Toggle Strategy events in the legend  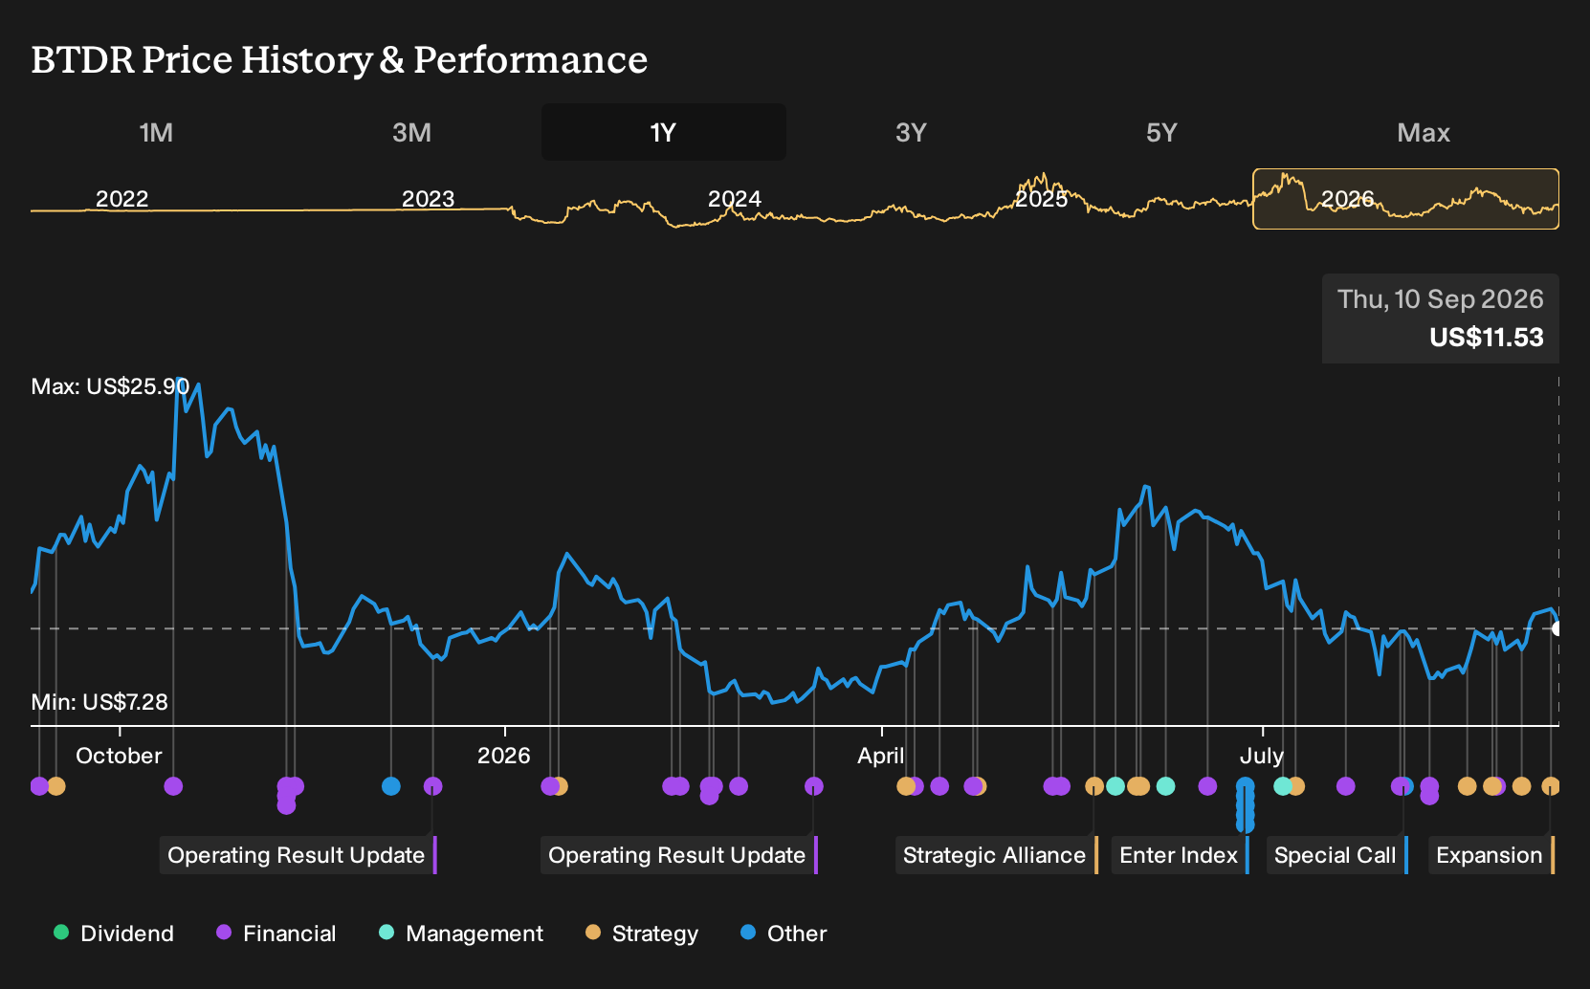(x=642, y=934)
